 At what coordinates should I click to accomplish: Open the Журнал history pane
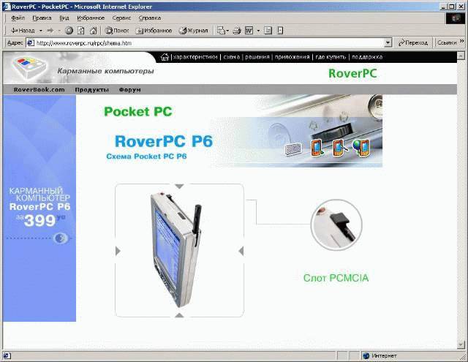click(x=193, y=31)
